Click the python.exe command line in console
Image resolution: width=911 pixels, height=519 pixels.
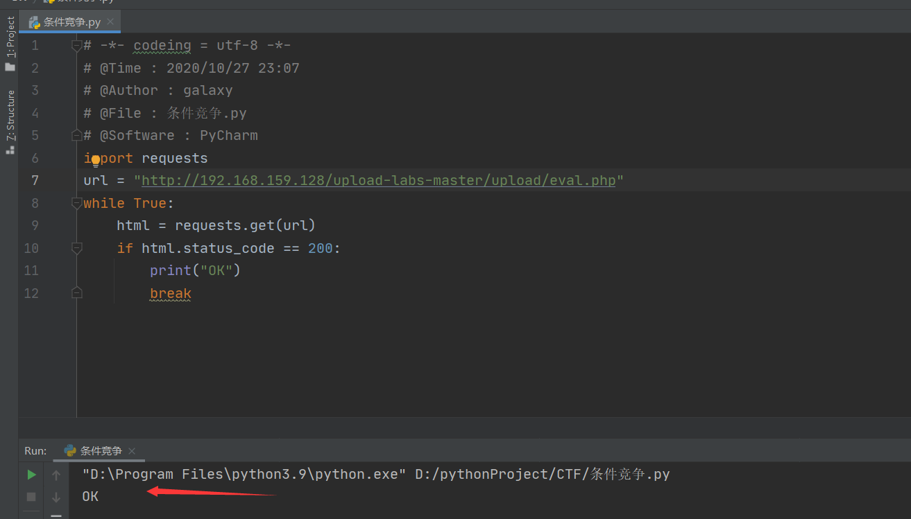click(376, 475)
